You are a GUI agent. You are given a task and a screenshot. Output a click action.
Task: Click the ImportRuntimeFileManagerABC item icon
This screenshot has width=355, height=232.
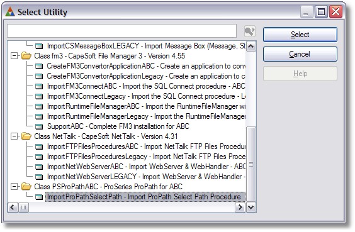pyautogui.click(x=39, y=106)
